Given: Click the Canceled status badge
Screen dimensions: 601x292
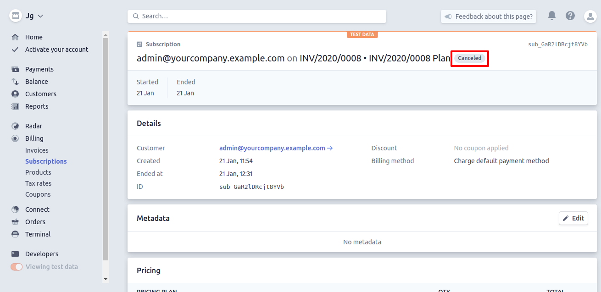Looking at the screenshot, I should point(469,58).
